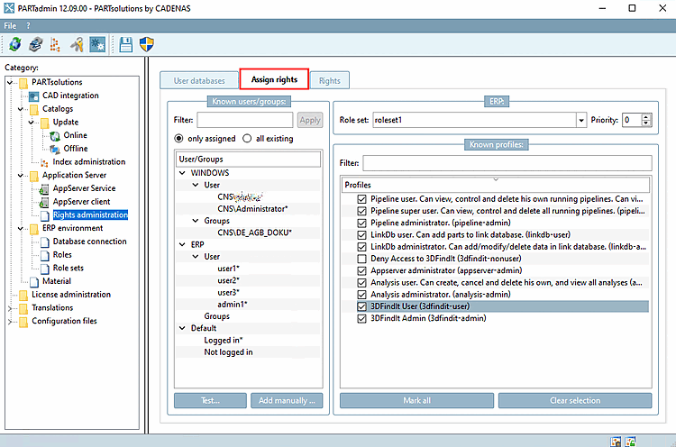Viewport: 676px width, 447px height.
Task: Switch to the Rights tab
Action: [330, 80]
